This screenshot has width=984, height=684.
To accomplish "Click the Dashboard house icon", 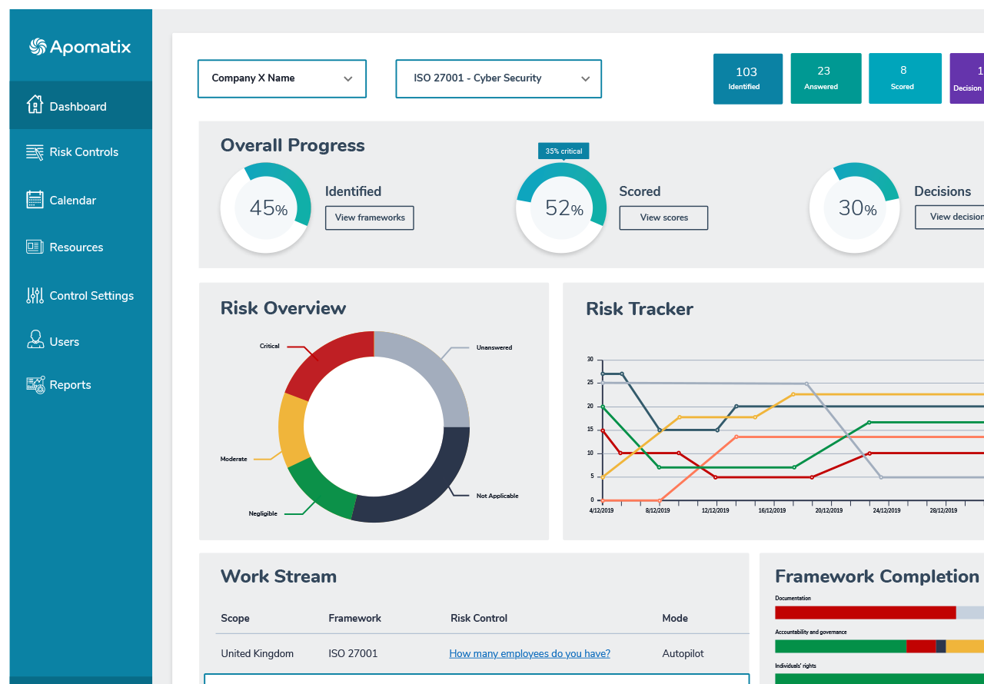I will [35, 105].
